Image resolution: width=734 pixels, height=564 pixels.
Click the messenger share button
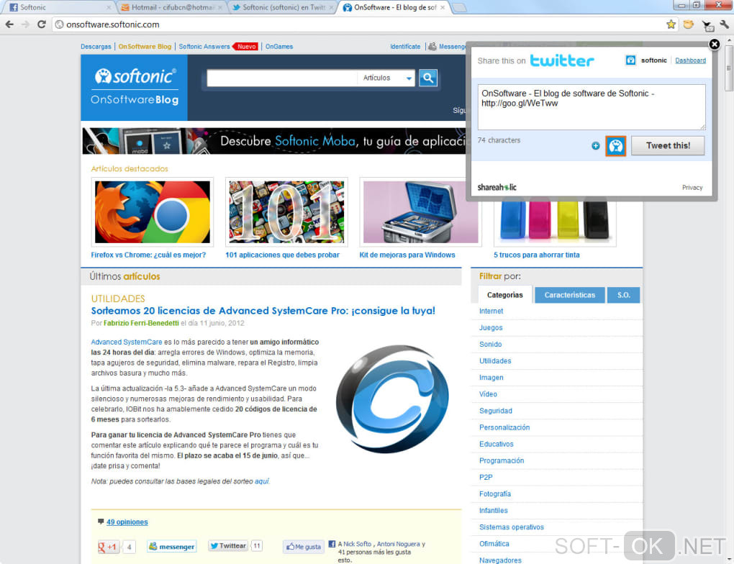[171, 546]
